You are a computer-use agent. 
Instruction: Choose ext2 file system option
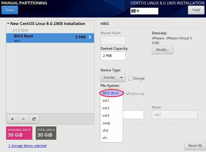(x=111, y=101)
